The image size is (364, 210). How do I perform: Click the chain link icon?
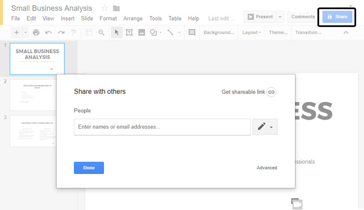271,92
